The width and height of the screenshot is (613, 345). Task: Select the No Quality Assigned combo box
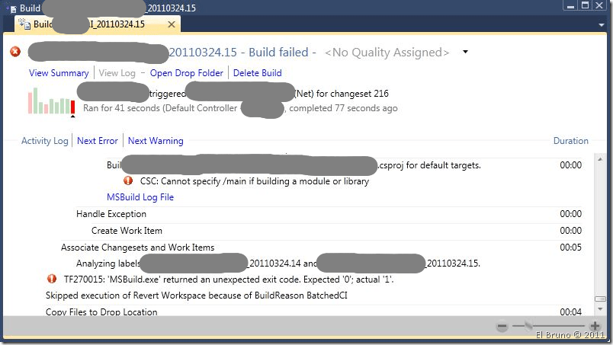[x=387, y=53]
